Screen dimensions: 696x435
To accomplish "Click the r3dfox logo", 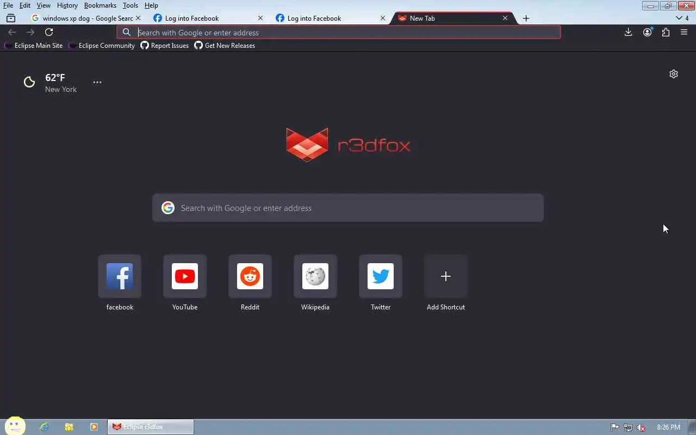I will 348,145.
